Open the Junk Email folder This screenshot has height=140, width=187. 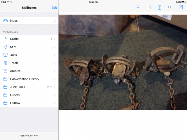pyautogui.click(x=29, y=87)
